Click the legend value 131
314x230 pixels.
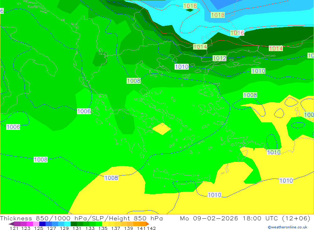[77, 228]
